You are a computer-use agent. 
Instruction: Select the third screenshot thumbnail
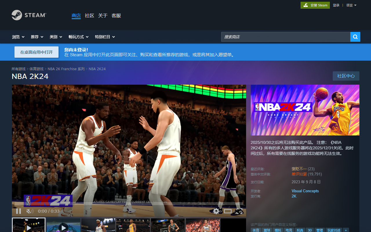click(98, 225)
